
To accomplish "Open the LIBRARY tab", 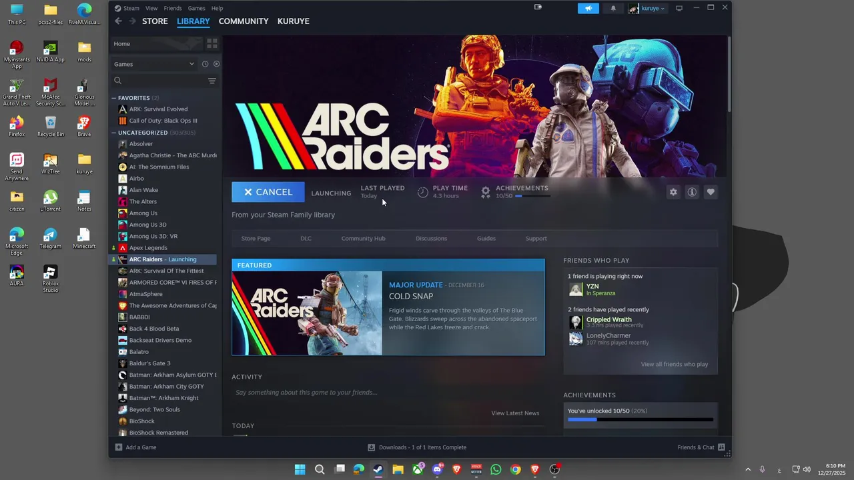I will click(x=193, y=21).
